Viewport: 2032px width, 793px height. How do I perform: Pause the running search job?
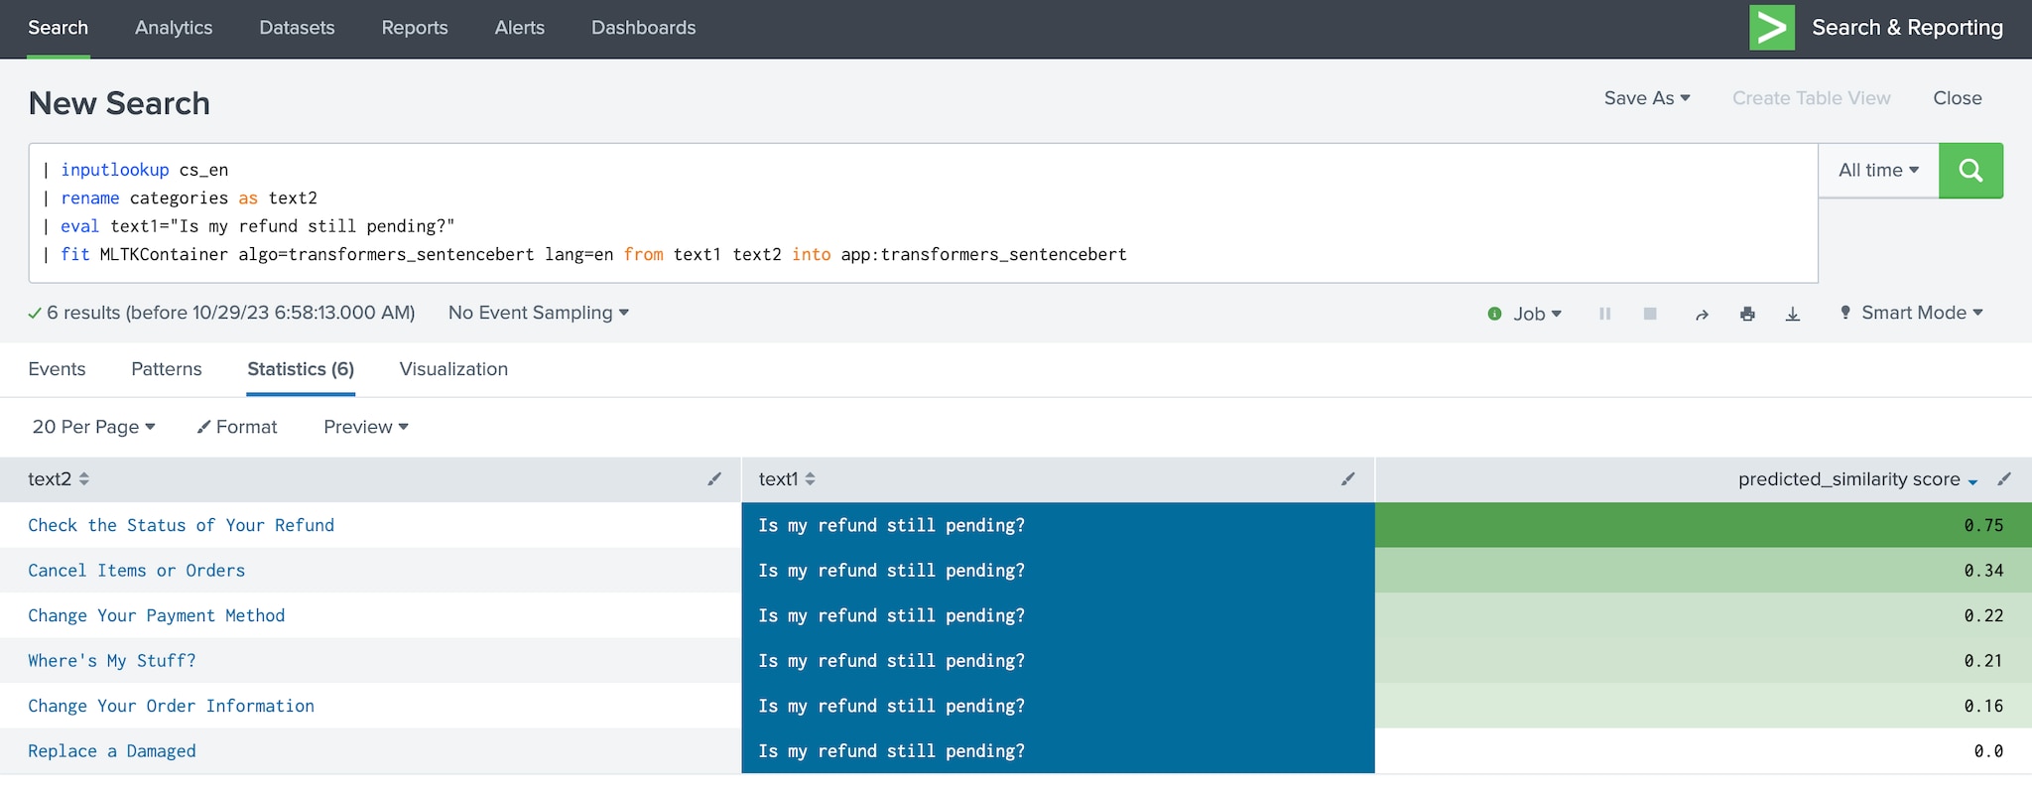(x=1604, y=314)
